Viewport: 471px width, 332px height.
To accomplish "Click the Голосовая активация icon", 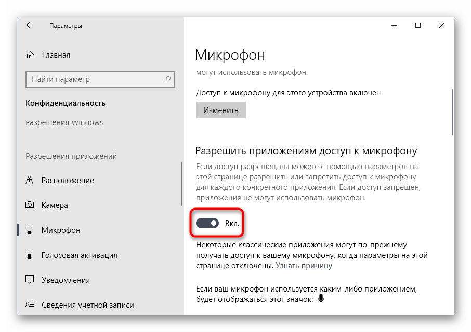I will click(x=30, y=255).
